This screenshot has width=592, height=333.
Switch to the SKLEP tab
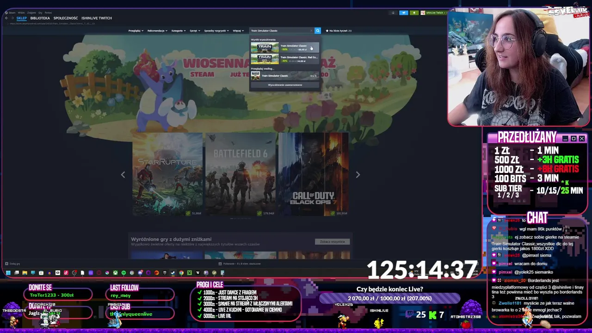point(22,18)
